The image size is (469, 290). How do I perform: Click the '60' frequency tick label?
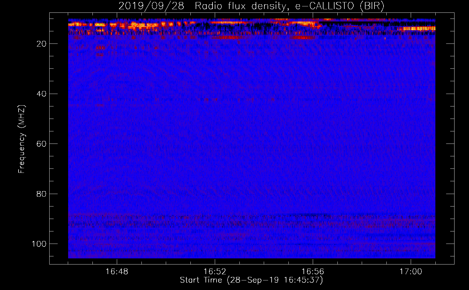pyautogui.click(x=42, y=144)
